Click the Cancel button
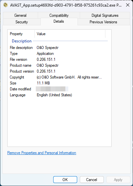The image size is (133, 186). tap(92, 180)
